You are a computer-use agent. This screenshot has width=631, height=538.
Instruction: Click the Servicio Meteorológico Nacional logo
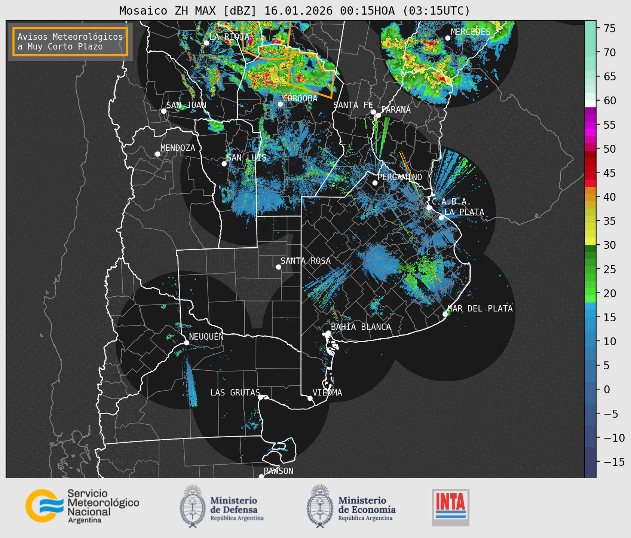82,506
